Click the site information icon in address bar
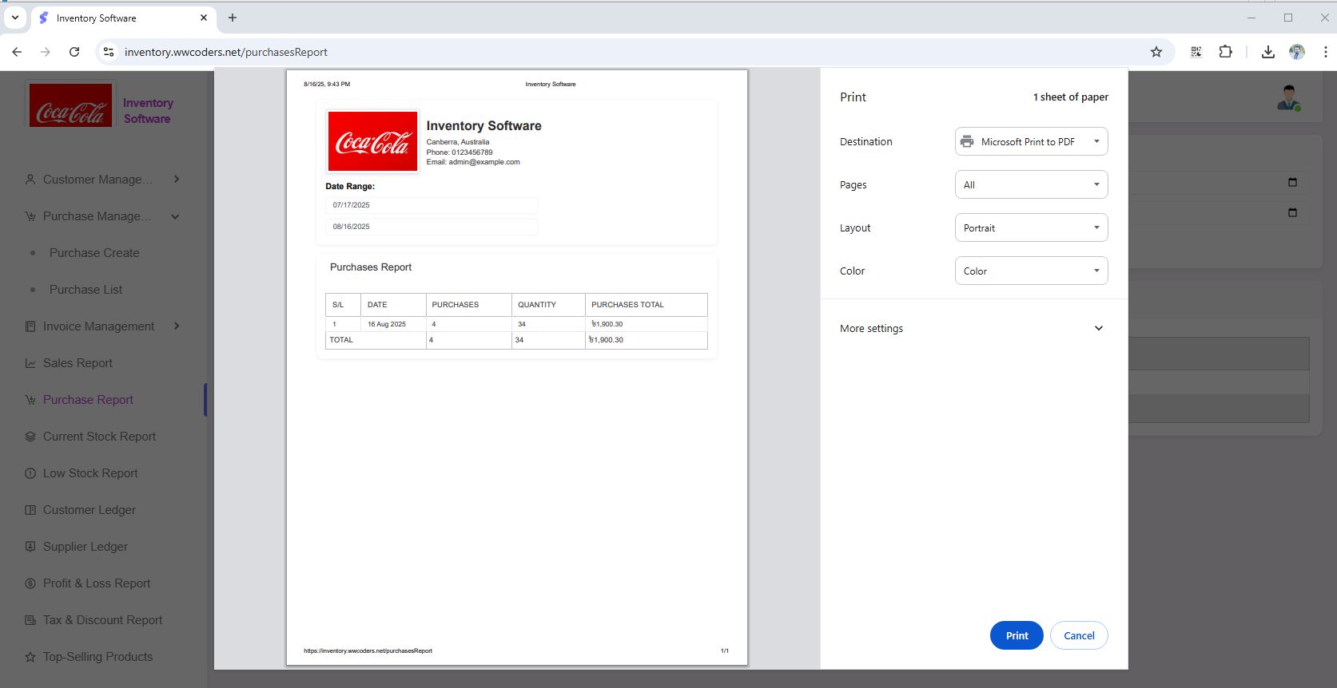 pyautogui.click(x=109, y=52)
